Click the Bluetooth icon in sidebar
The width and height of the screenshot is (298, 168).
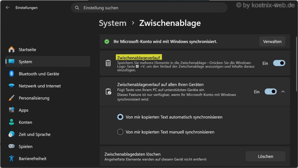pyautogui.click(x=11, y=74)
